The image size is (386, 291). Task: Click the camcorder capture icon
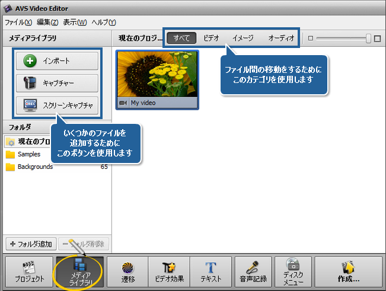click(x=30, y=83)
